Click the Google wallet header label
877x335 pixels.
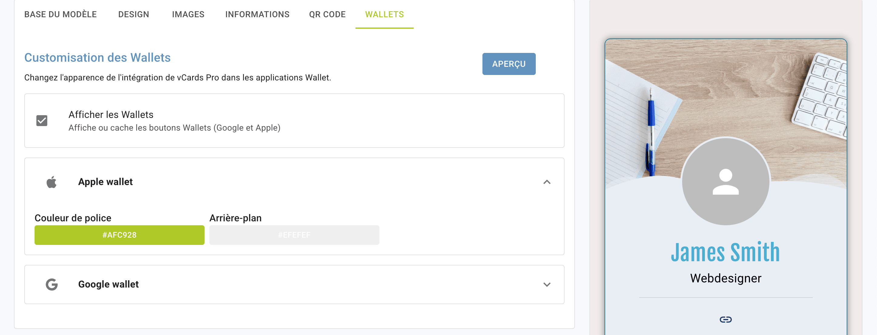[x=108, y=285]
